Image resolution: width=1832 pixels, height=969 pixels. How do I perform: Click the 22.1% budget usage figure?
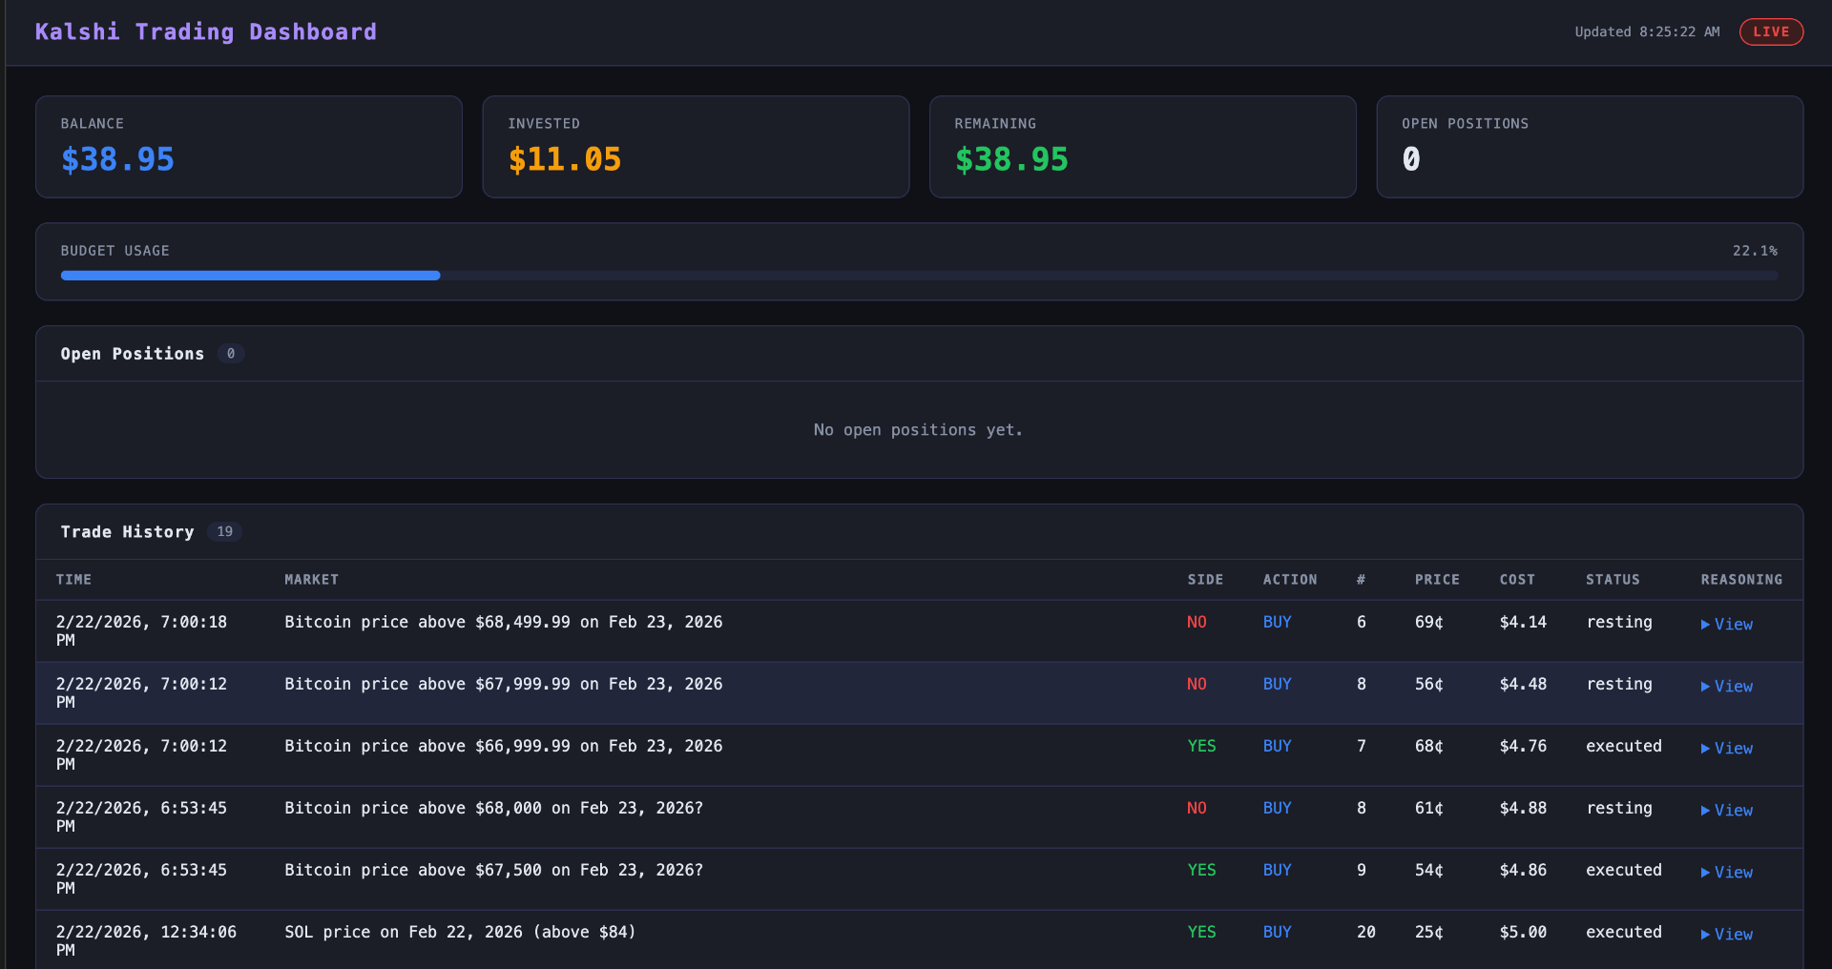tap(1755, 251)
